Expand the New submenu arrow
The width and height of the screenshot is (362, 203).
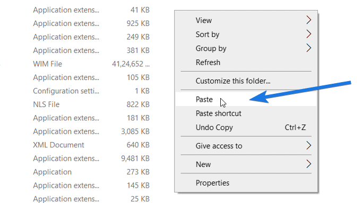[309, 164]
